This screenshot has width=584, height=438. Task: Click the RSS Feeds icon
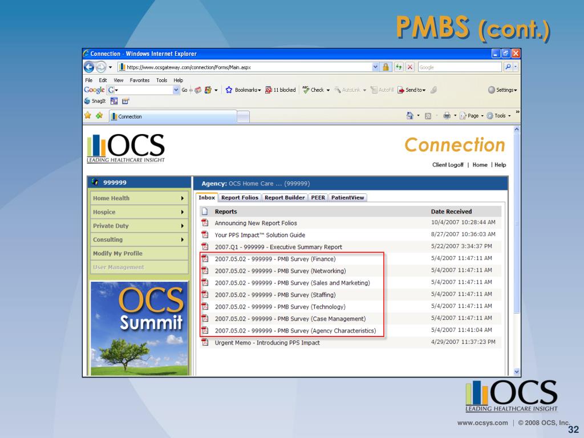428,116
